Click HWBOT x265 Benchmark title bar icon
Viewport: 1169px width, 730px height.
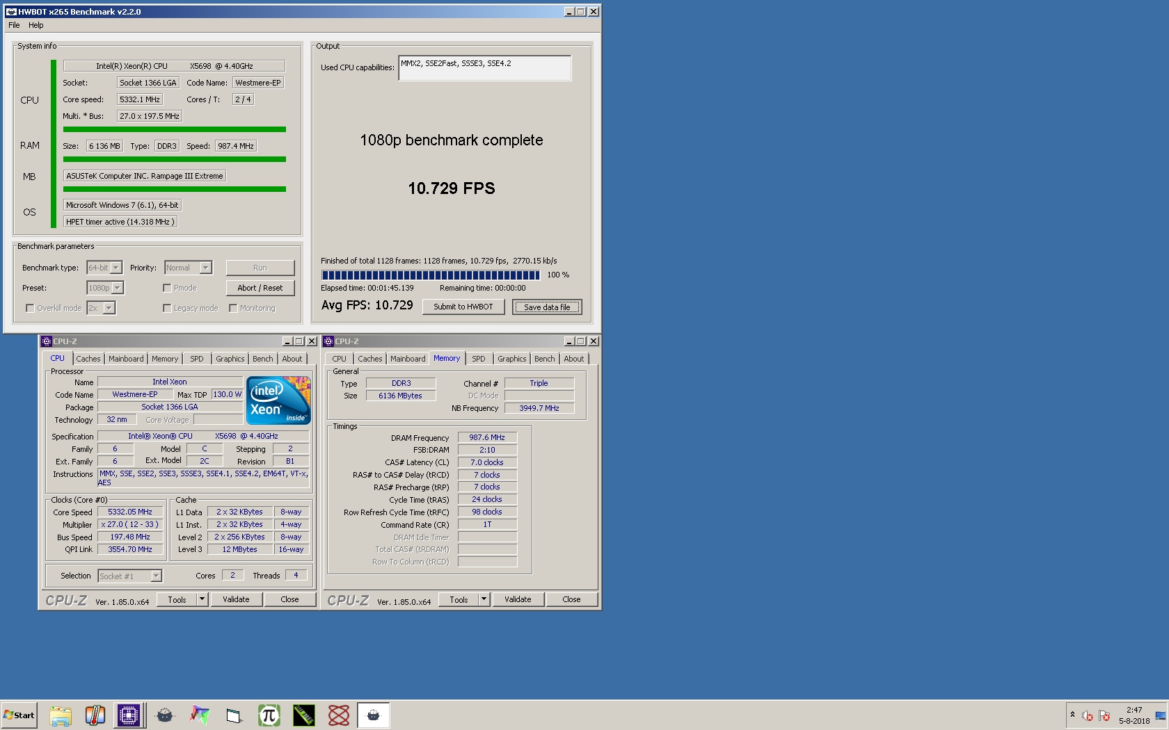[x=11, y=12]
